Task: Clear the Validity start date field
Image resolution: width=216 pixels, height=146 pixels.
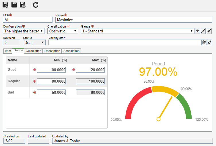Action: tap(210, 42)
